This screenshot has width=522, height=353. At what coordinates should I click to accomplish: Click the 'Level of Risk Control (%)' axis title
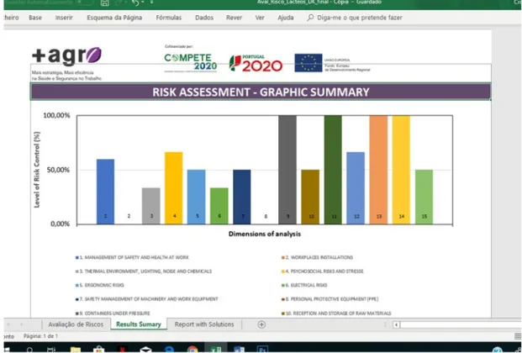(x=37, y=170)
